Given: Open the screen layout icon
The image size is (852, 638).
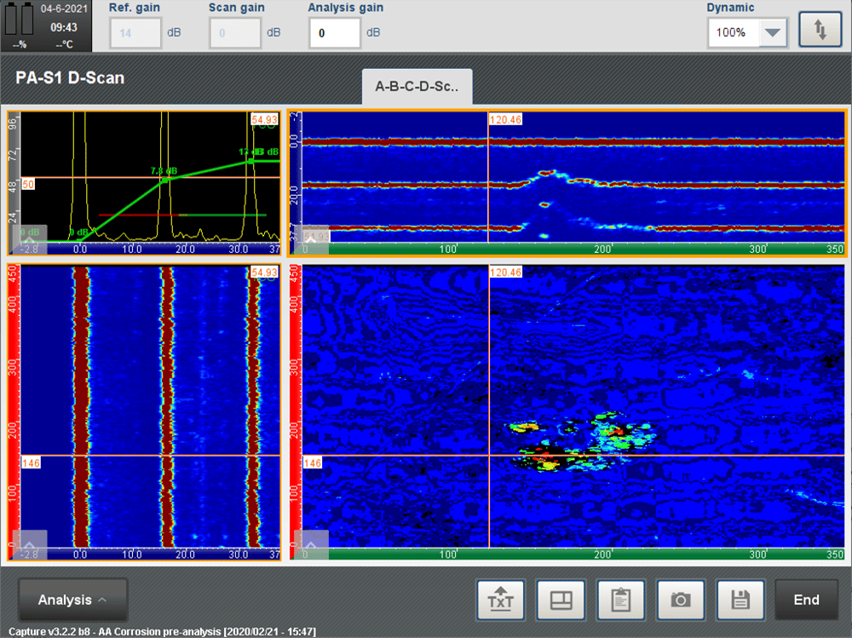Looking at the screenshot, I should point(561,600).
